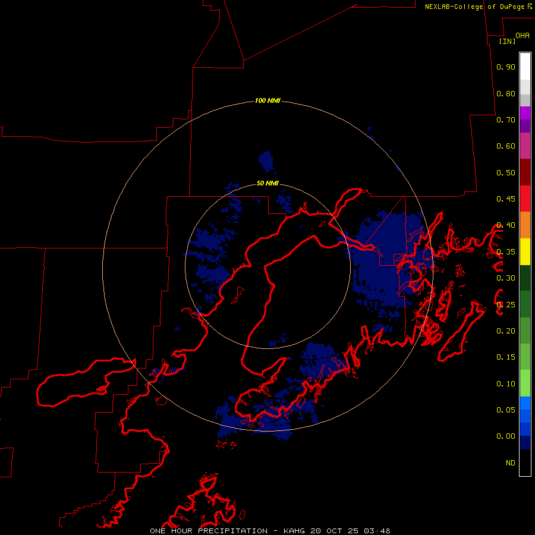The width and height of the screenshot is (535, 535).
Task: Click the 0.60 legend value
Action: (x=506, y=146)
